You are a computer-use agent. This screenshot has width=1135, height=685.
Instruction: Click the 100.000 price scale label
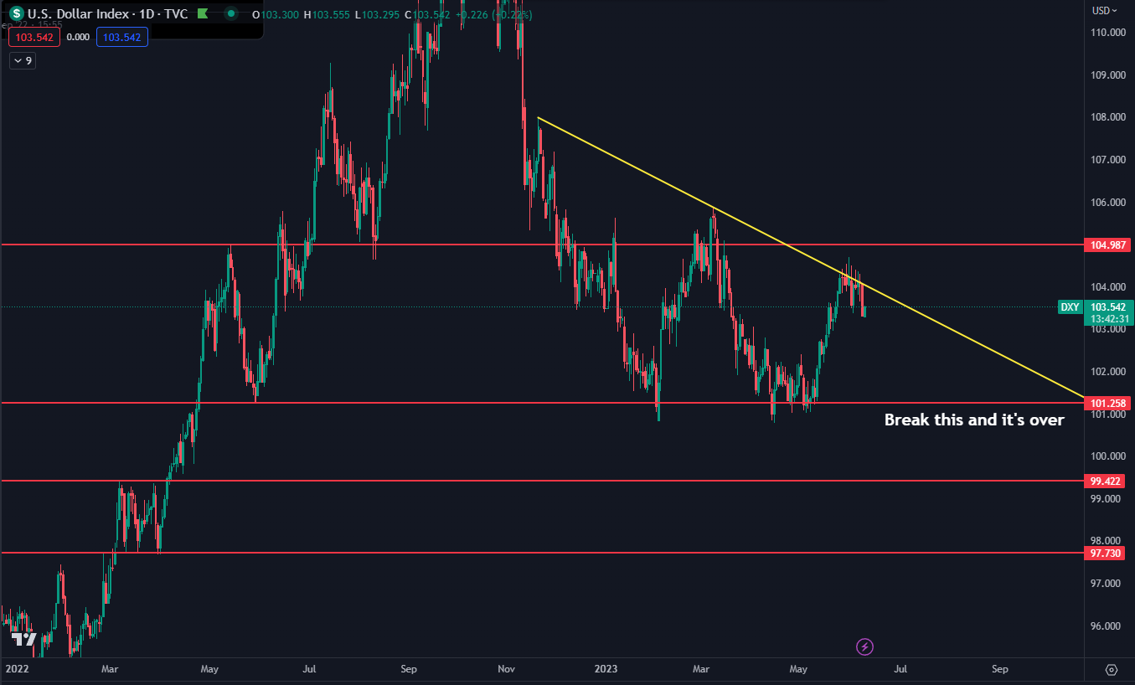(x=1107, y=456)
